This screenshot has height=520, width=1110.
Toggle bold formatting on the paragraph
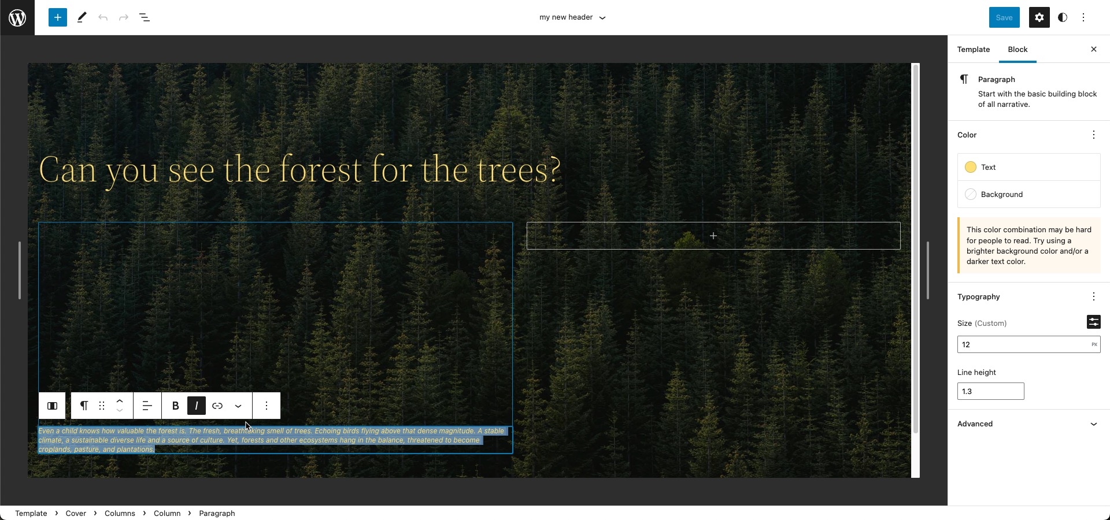pyautogui.click(x=175, y=406)
